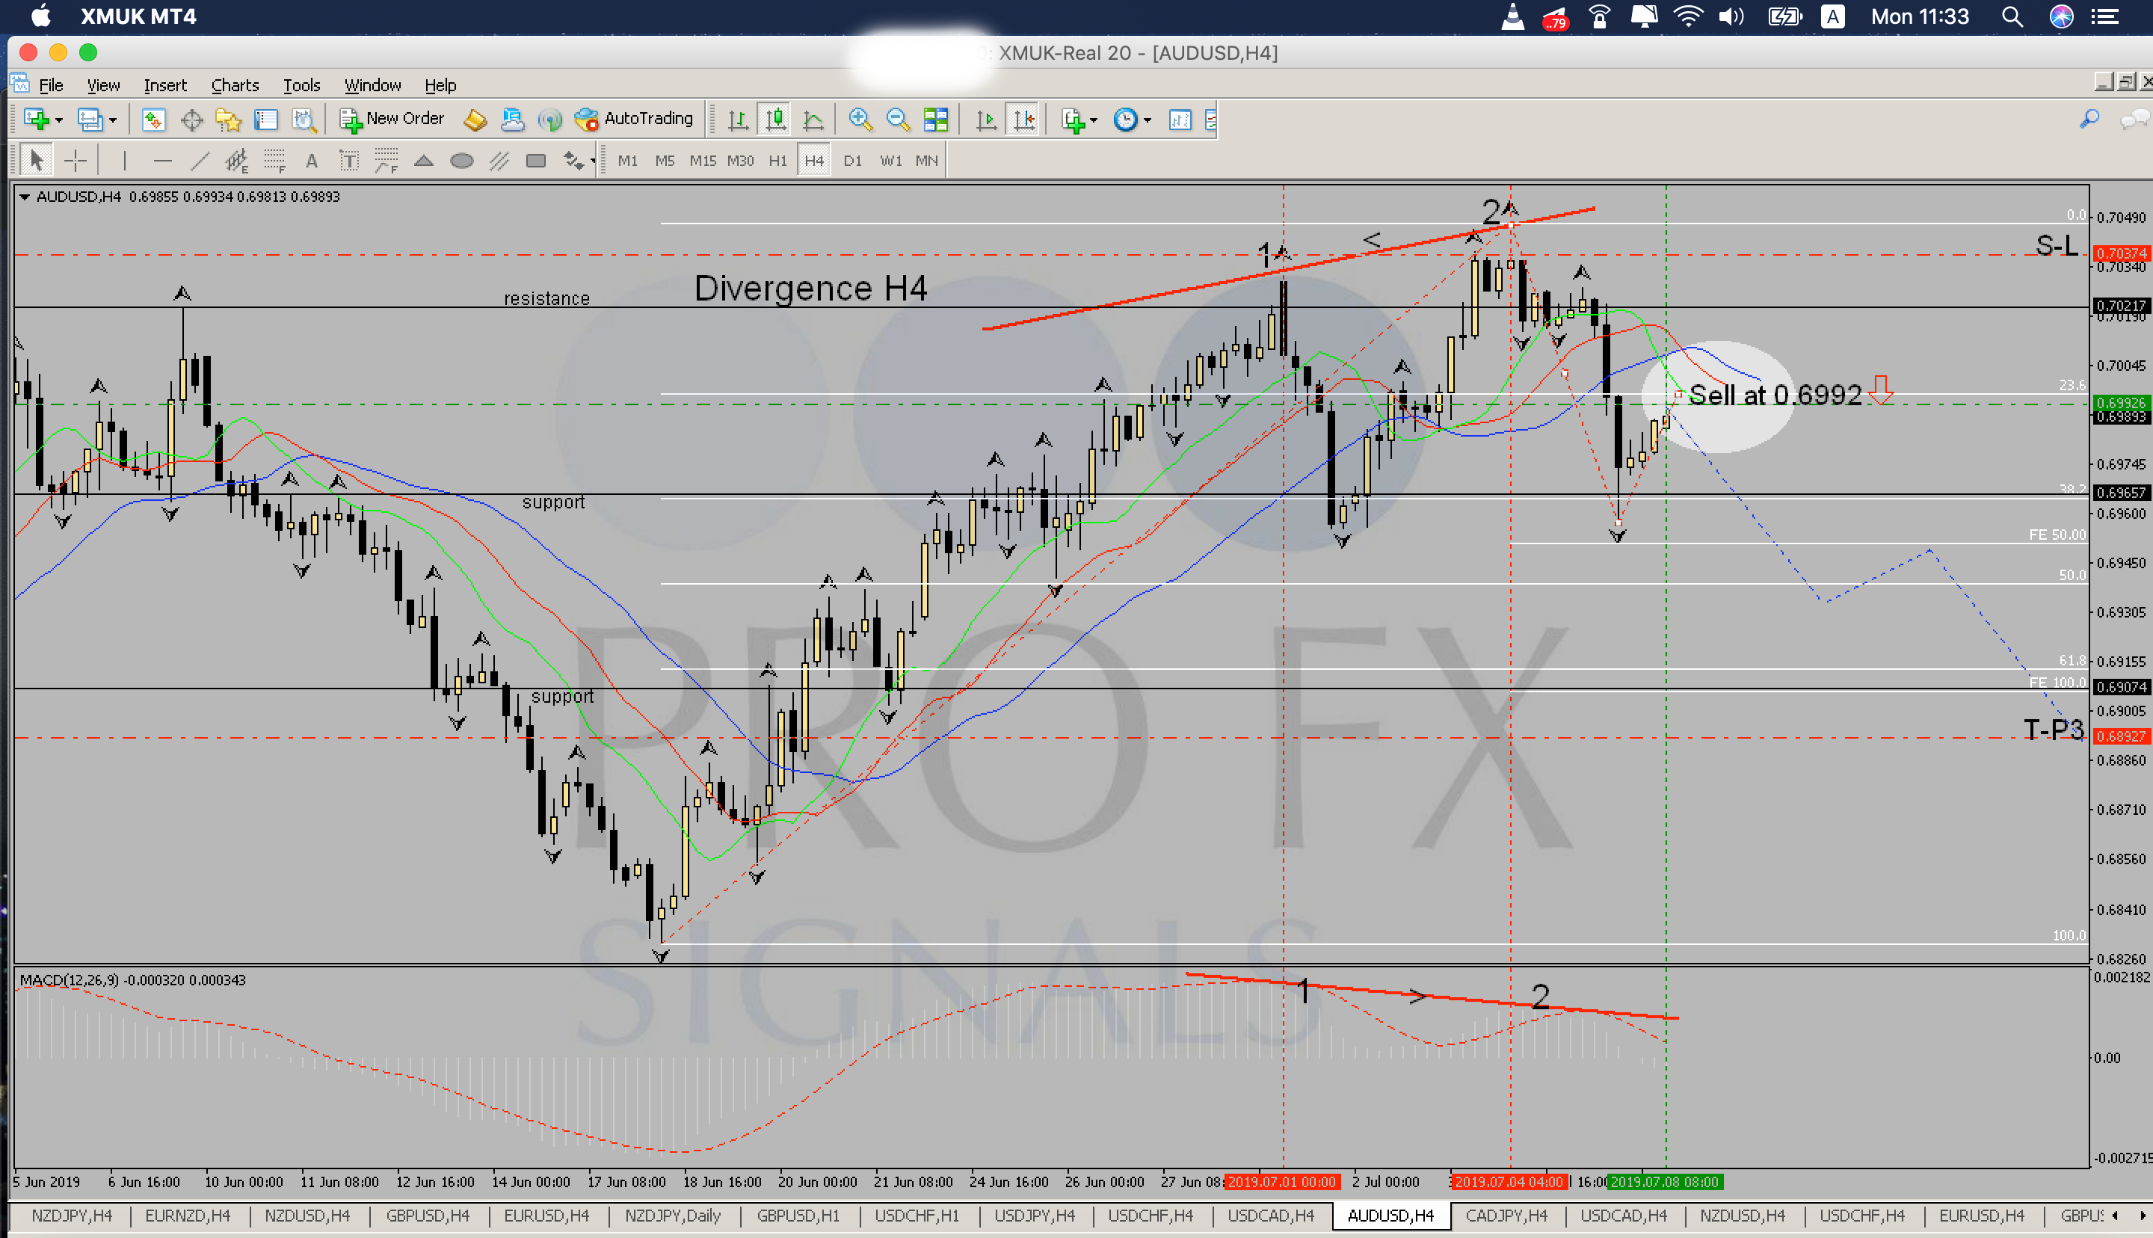Open macOS Spotlight search icon

click(2012, 17)
